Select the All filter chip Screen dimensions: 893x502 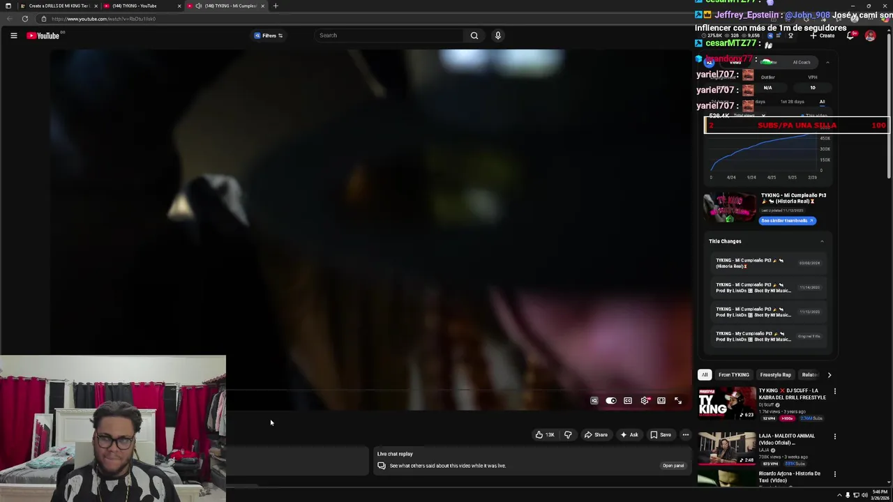[x=705, y=375]
